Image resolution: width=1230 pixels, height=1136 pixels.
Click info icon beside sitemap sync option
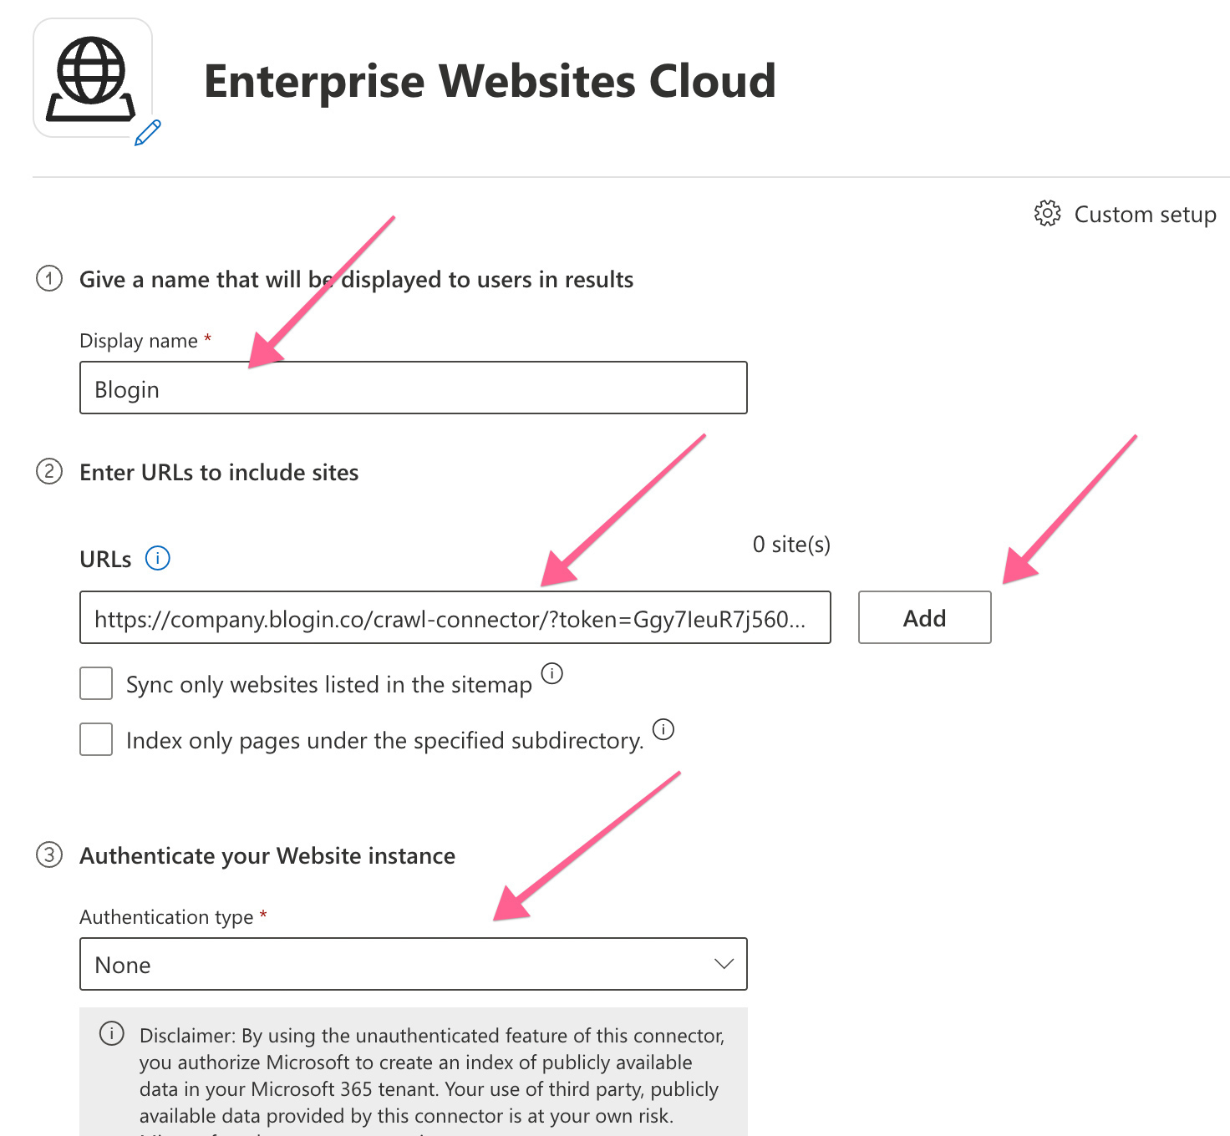coord(552,673)
